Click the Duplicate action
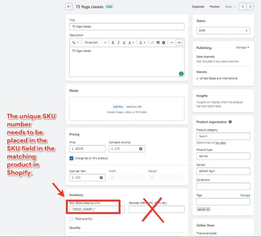This screenshot has height=237, width=261. pyautogui.click(x=198, y=7)
